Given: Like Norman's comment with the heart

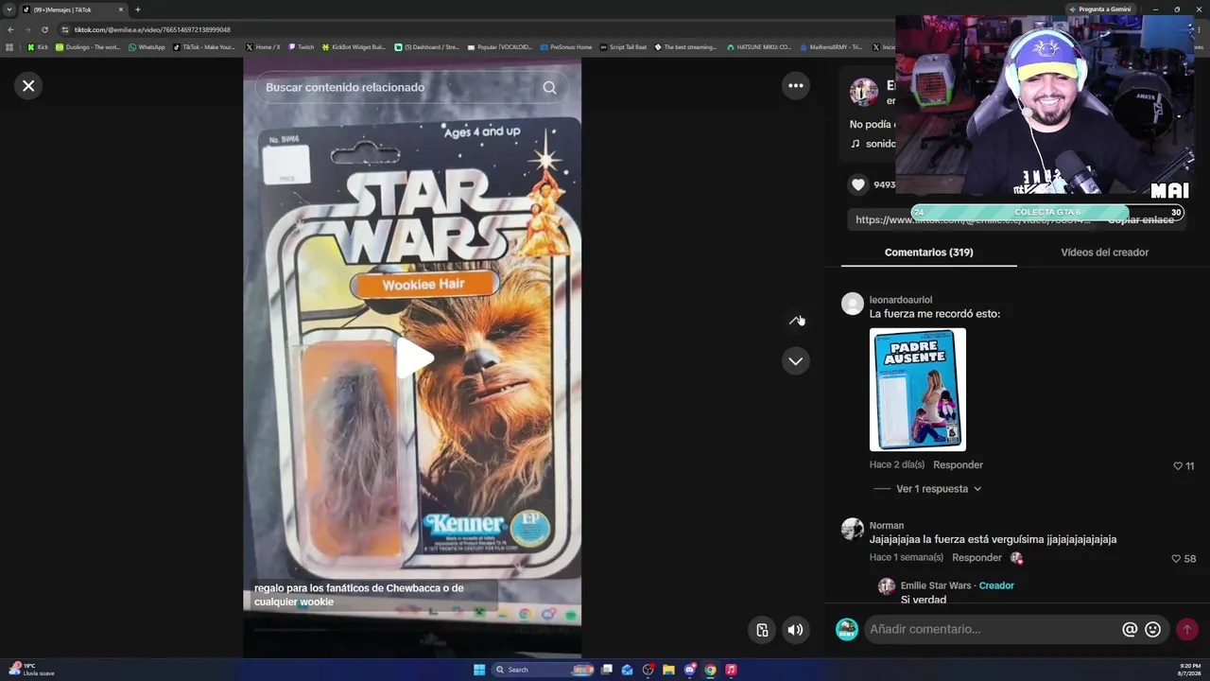Looking at the screenshot, I should pyautogui.click(x=1176, y=559).
